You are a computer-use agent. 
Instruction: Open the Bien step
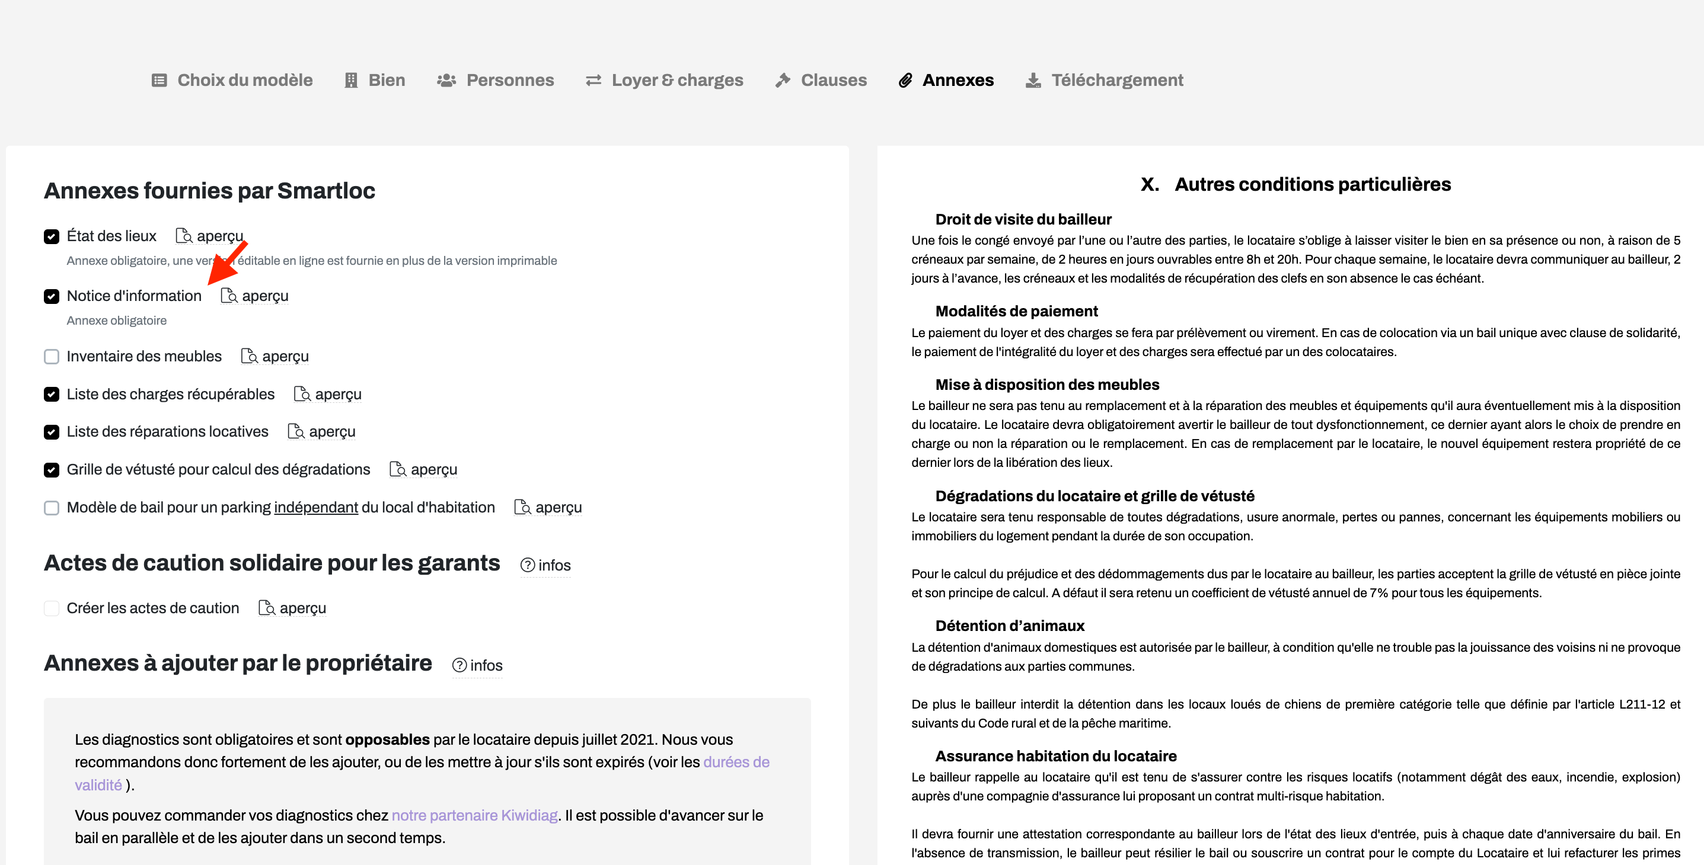coord(375,80)
